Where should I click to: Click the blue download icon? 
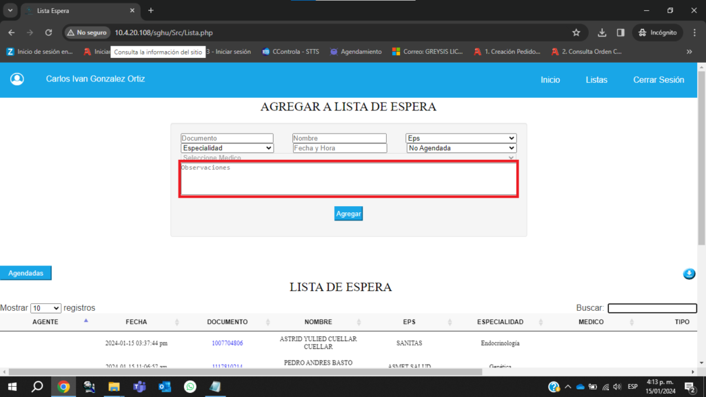coord(689,274)
